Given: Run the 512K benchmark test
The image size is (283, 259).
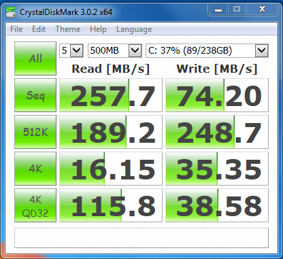Looking at the screenshot, I should pyautogui.click(x=35, y=132).
